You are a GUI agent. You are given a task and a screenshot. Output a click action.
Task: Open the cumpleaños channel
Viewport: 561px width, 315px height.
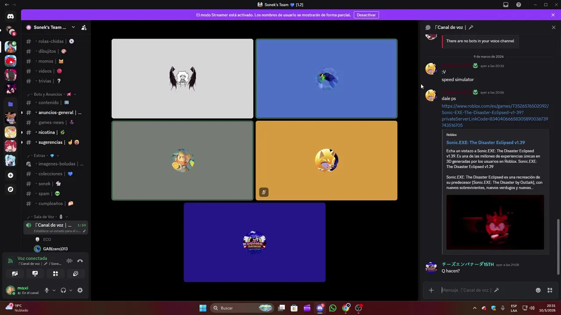tap(56, 203)
